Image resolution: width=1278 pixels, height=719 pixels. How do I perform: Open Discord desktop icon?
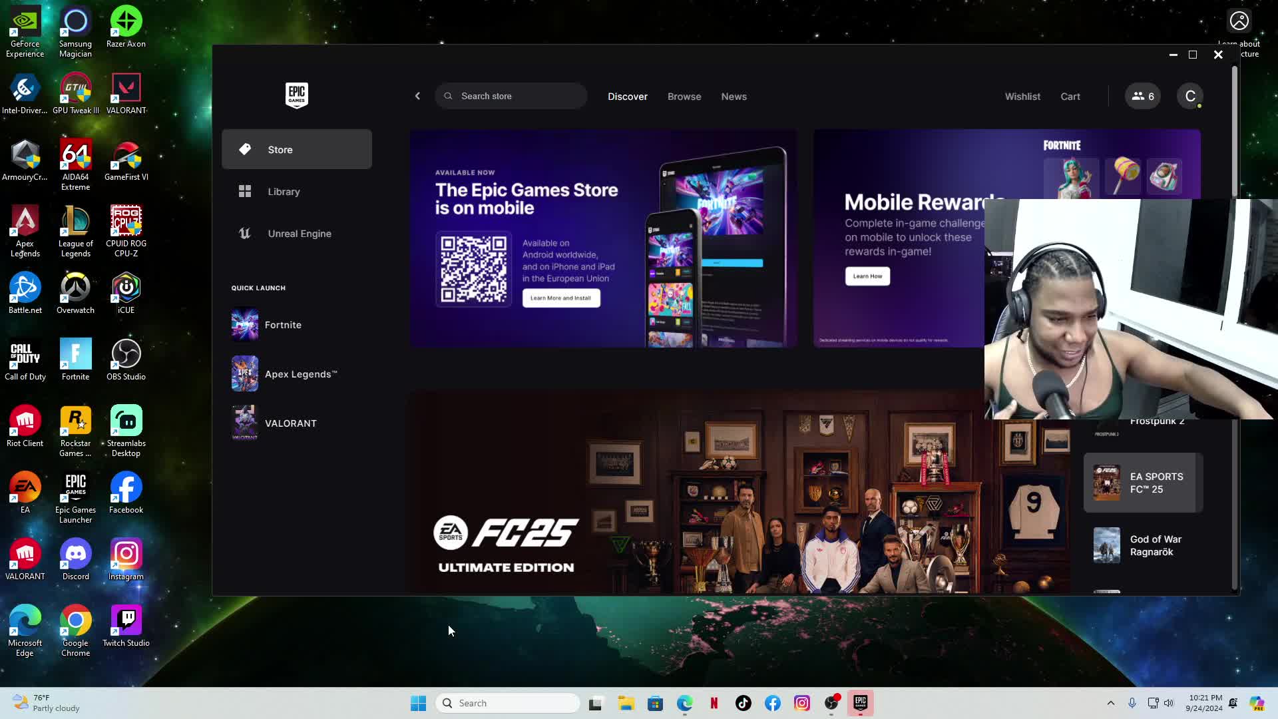click(75, 560)
